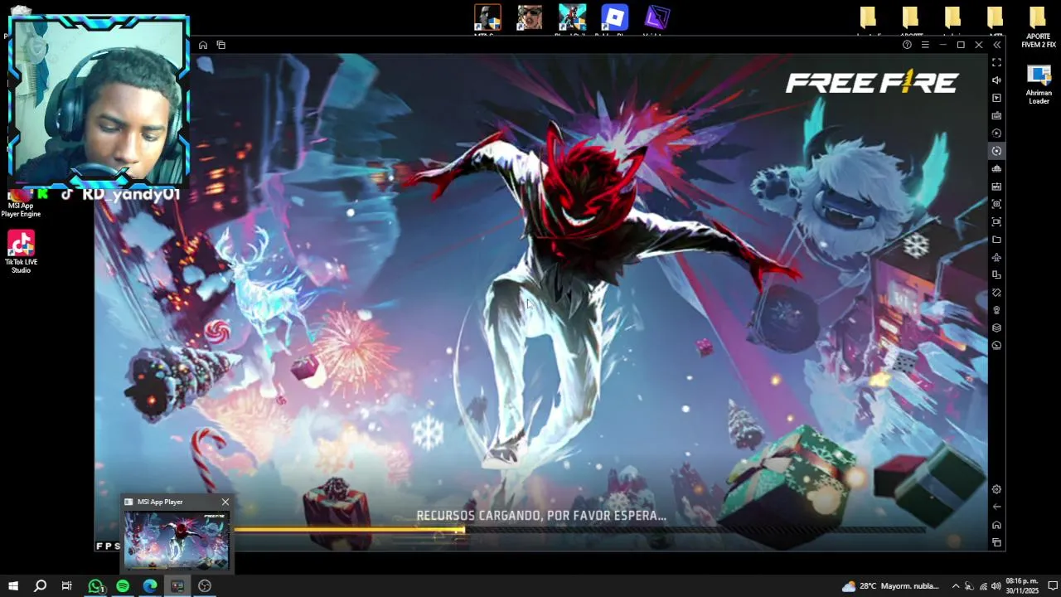Open Windows taskbar search
Image resolution: width=1061 pixels, height=597 pixels.
point(40,586)
